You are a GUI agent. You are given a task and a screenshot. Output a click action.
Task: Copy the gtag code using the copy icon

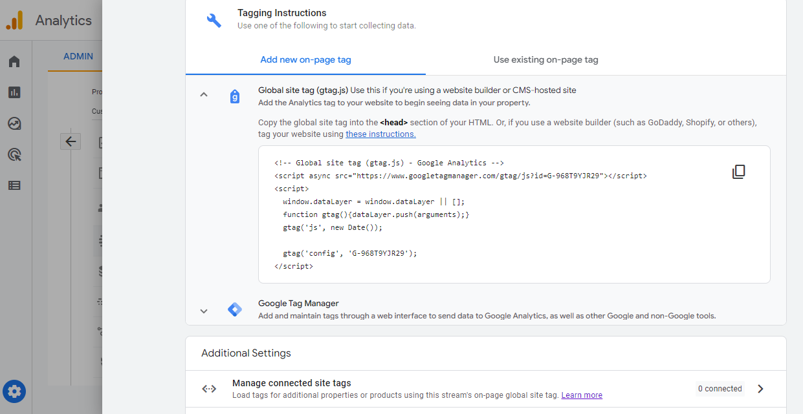pyautogui.click(x=738, y=171)
